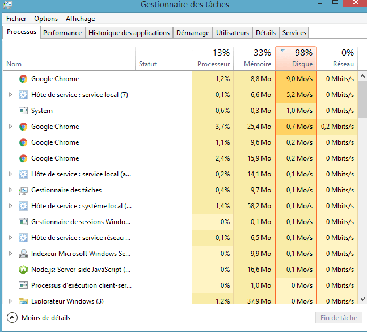Viewport: 367px width, 332px height.
Task: Click Chrome icon in the 9,6 Mo row
Action: tap(23, 142)
